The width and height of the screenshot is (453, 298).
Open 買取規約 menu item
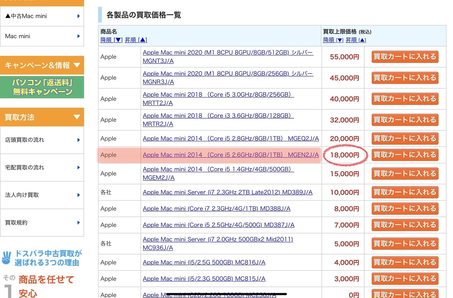(42, 222)
